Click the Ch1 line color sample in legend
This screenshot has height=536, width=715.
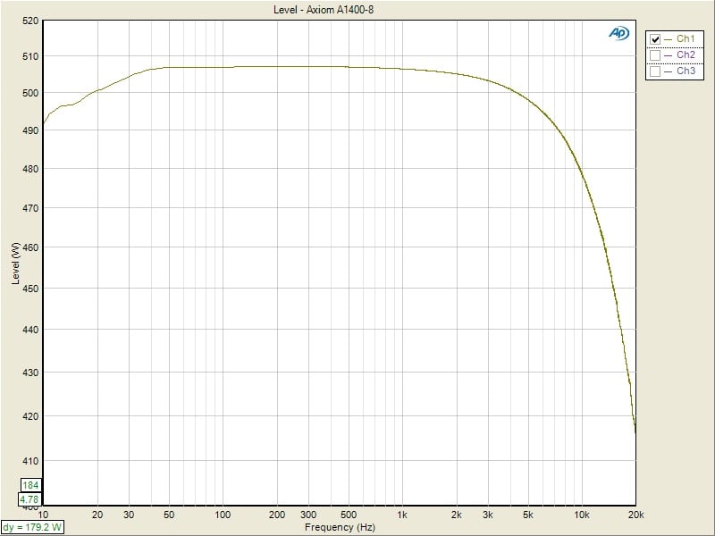tap(669, 39)
